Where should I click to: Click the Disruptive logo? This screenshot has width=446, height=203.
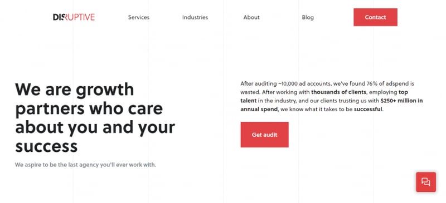coord(74,17)
